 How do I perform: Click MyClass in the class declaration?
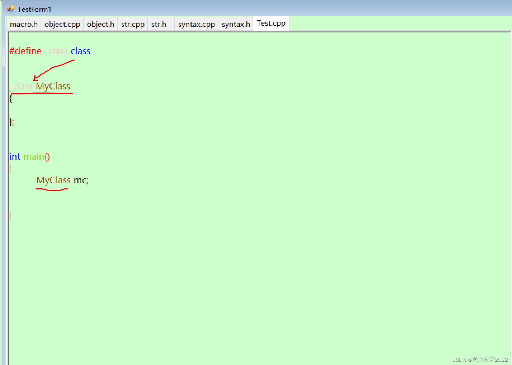(53, 86)
